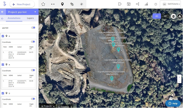
Task: Click the back arrow beside Annotations tab
Action: click(x=2, y=18)
